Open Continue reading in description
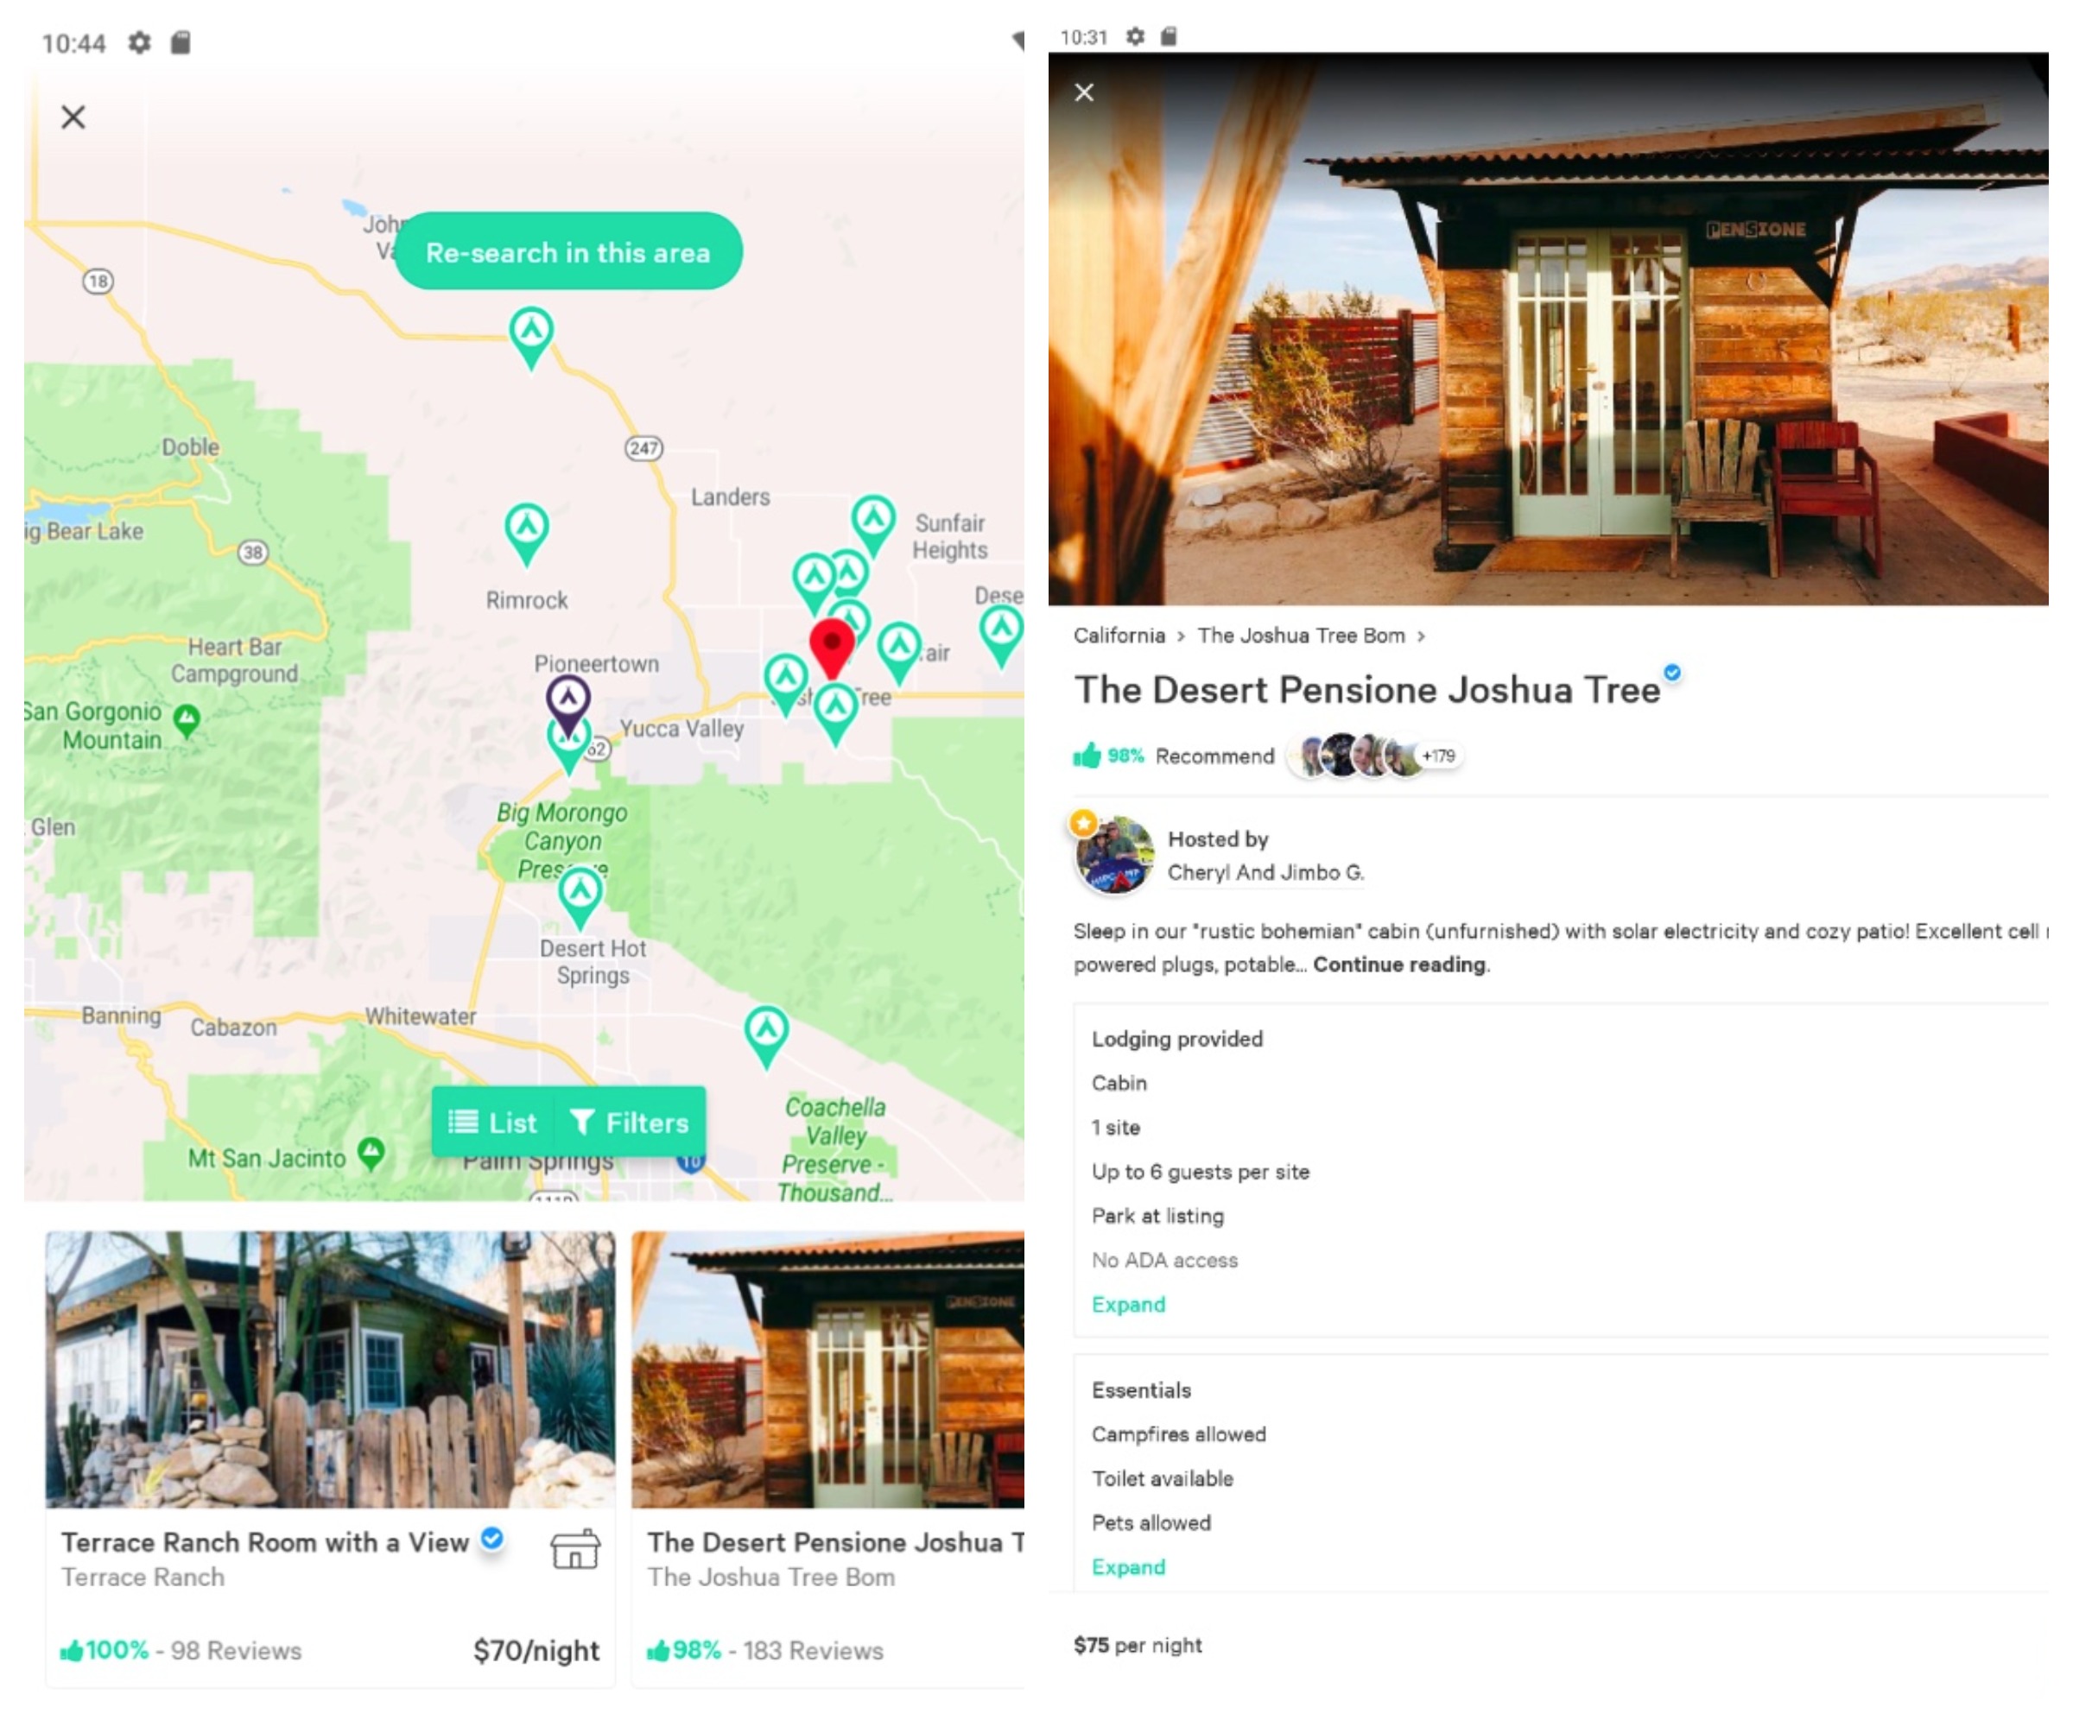 point(1400,965)
